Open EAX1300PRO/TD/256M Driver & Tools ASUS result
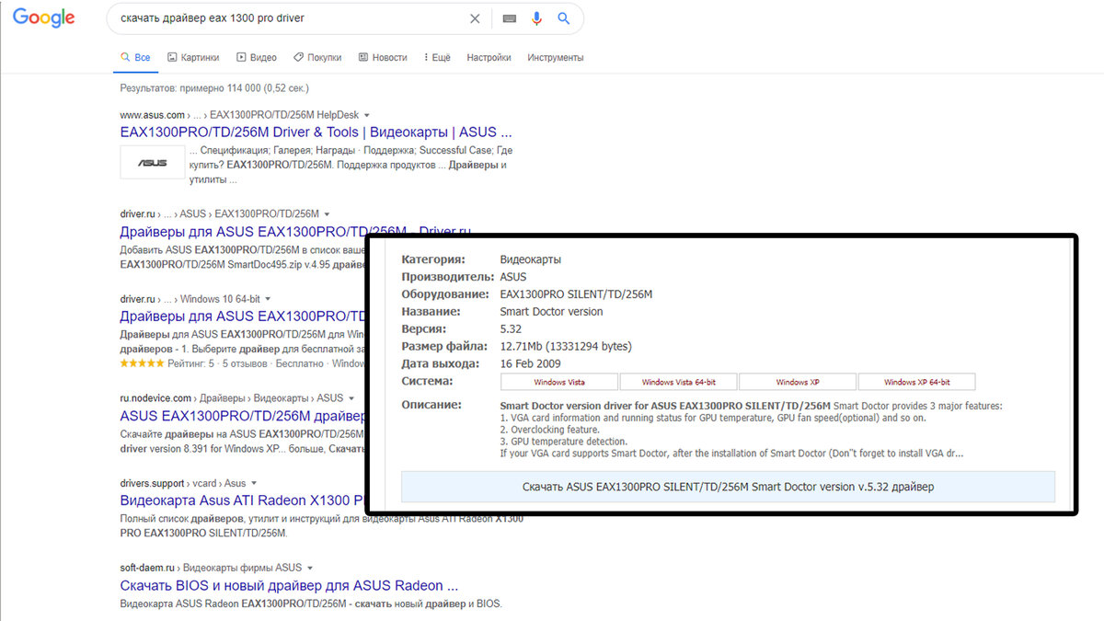The height and width of the screenshot is (621, 1104). pos(316,132)
